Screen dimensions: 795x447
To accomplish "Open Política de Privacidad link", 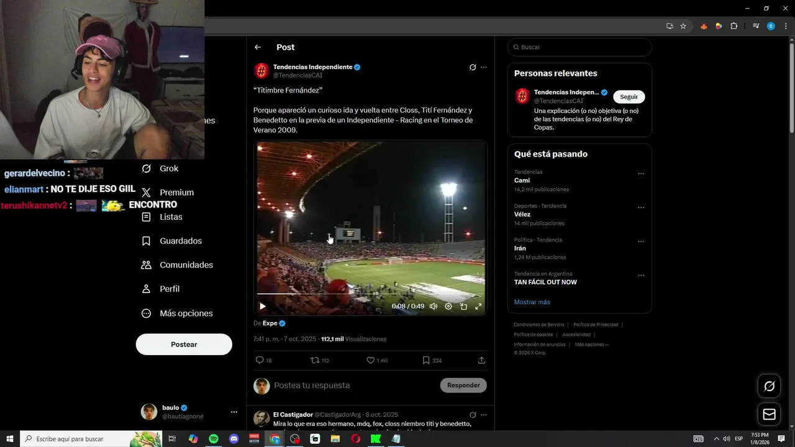I will click(596, 325).
